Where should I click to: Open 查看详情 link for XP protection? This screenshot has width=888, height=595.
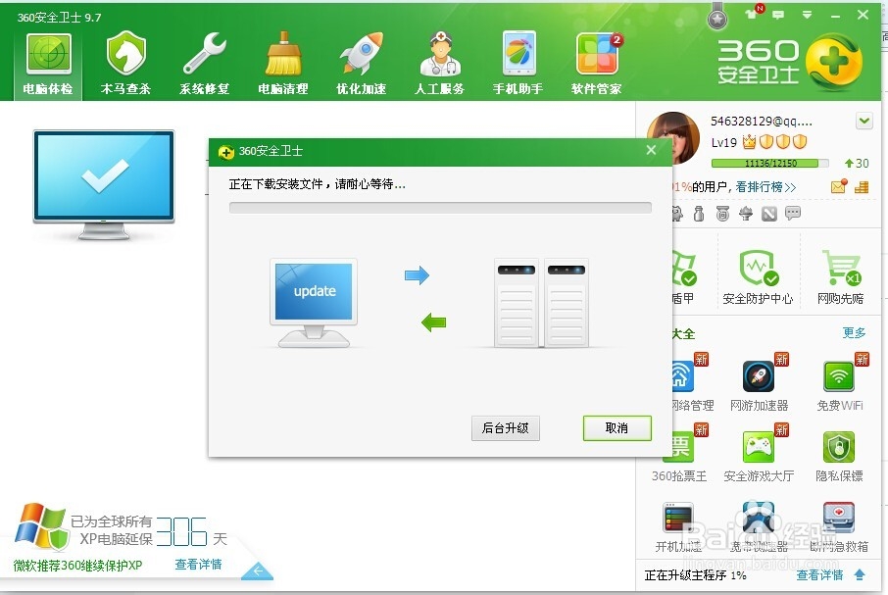pos(198,565)
